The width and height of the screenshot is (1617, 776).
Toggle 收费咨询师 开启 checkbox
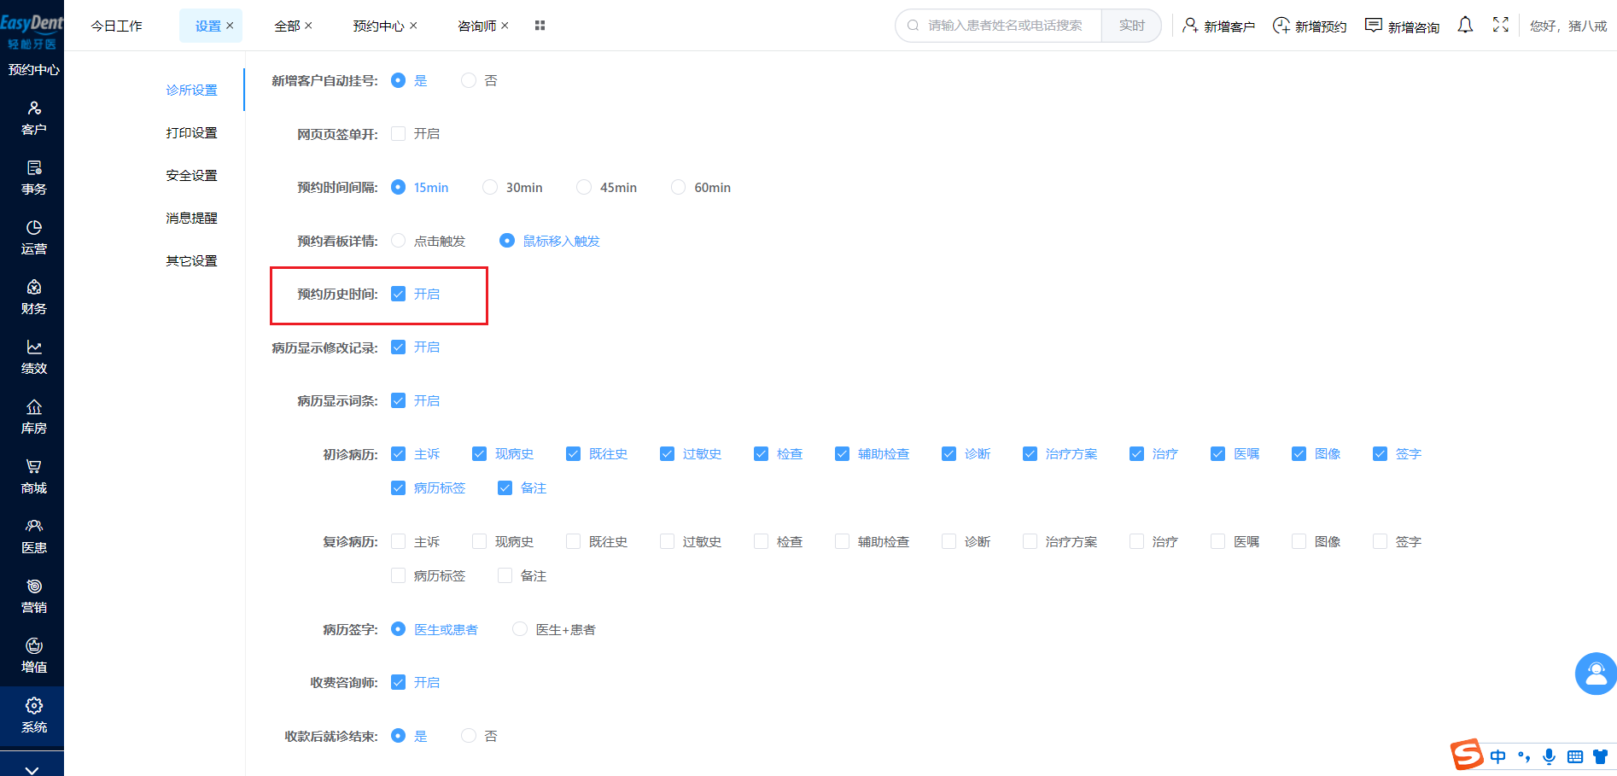click(x=399, y=682)
